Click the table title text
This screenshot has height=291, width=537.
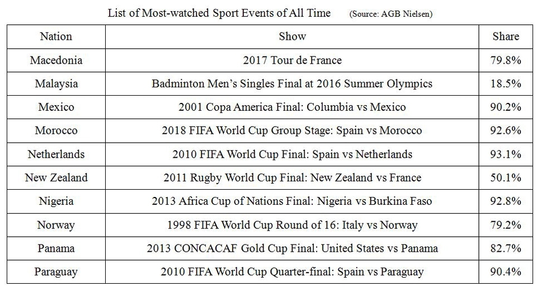[219, 13]
